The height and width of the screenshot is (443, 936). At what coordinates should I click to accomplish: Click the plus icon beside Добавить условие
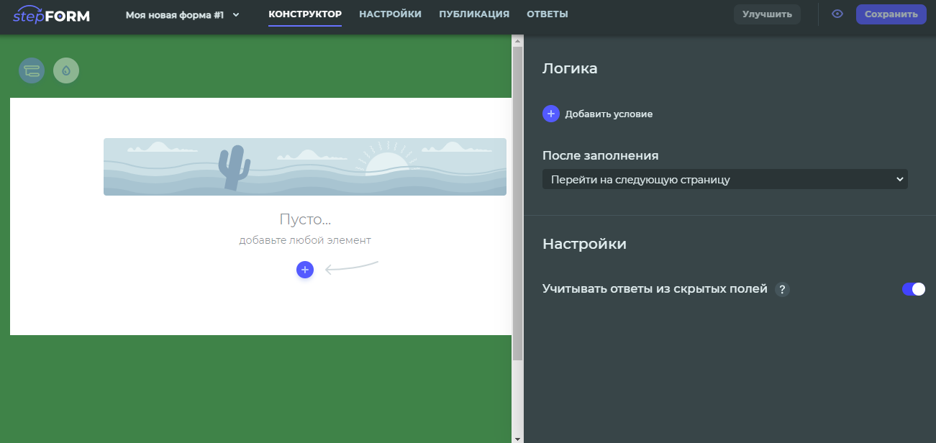pos(550,114)
